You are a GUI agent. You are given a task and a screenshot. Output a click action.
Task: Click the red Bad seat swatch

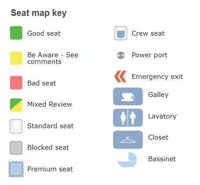(x=16, y=83)
